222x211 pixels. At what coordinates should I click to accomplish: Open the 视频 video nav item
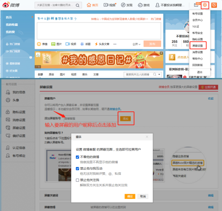[x=110, y=5]
